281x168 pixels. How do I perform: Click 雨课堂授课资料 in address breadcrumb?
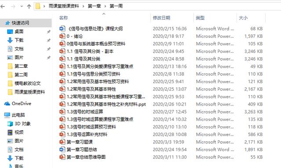coord(64,6)
